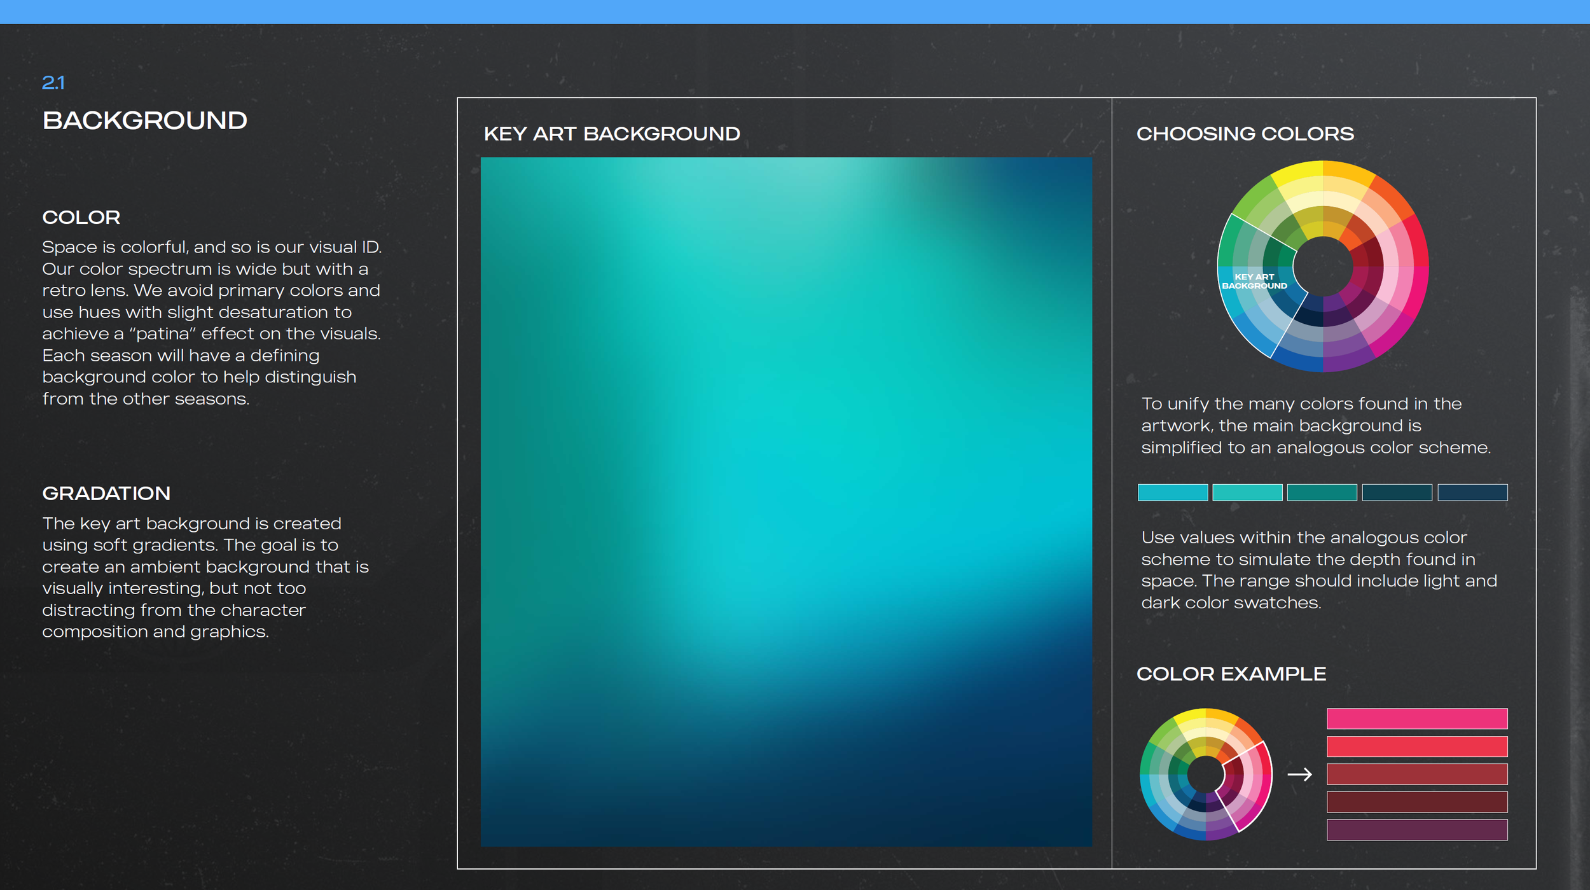
Task: Click the middle teal swatch in the analogous row
Action: pyautogui.click(x=1322, y=492)
